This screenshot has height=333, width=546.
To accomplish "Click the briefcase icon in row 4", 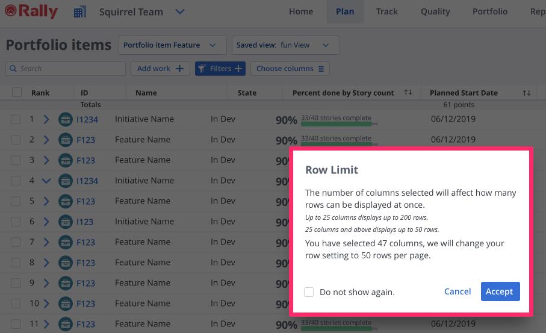I will coord(66,181).
